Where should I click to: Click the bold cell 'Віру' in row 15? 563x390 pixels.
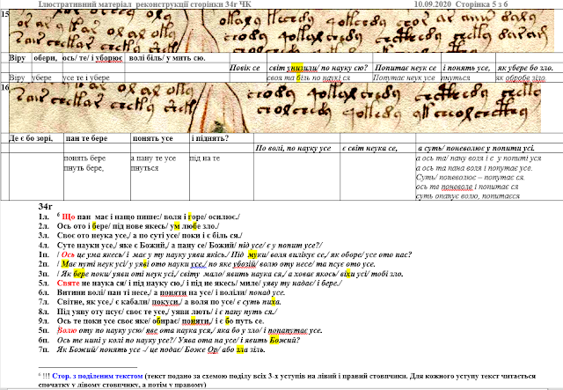pos(17,58)
